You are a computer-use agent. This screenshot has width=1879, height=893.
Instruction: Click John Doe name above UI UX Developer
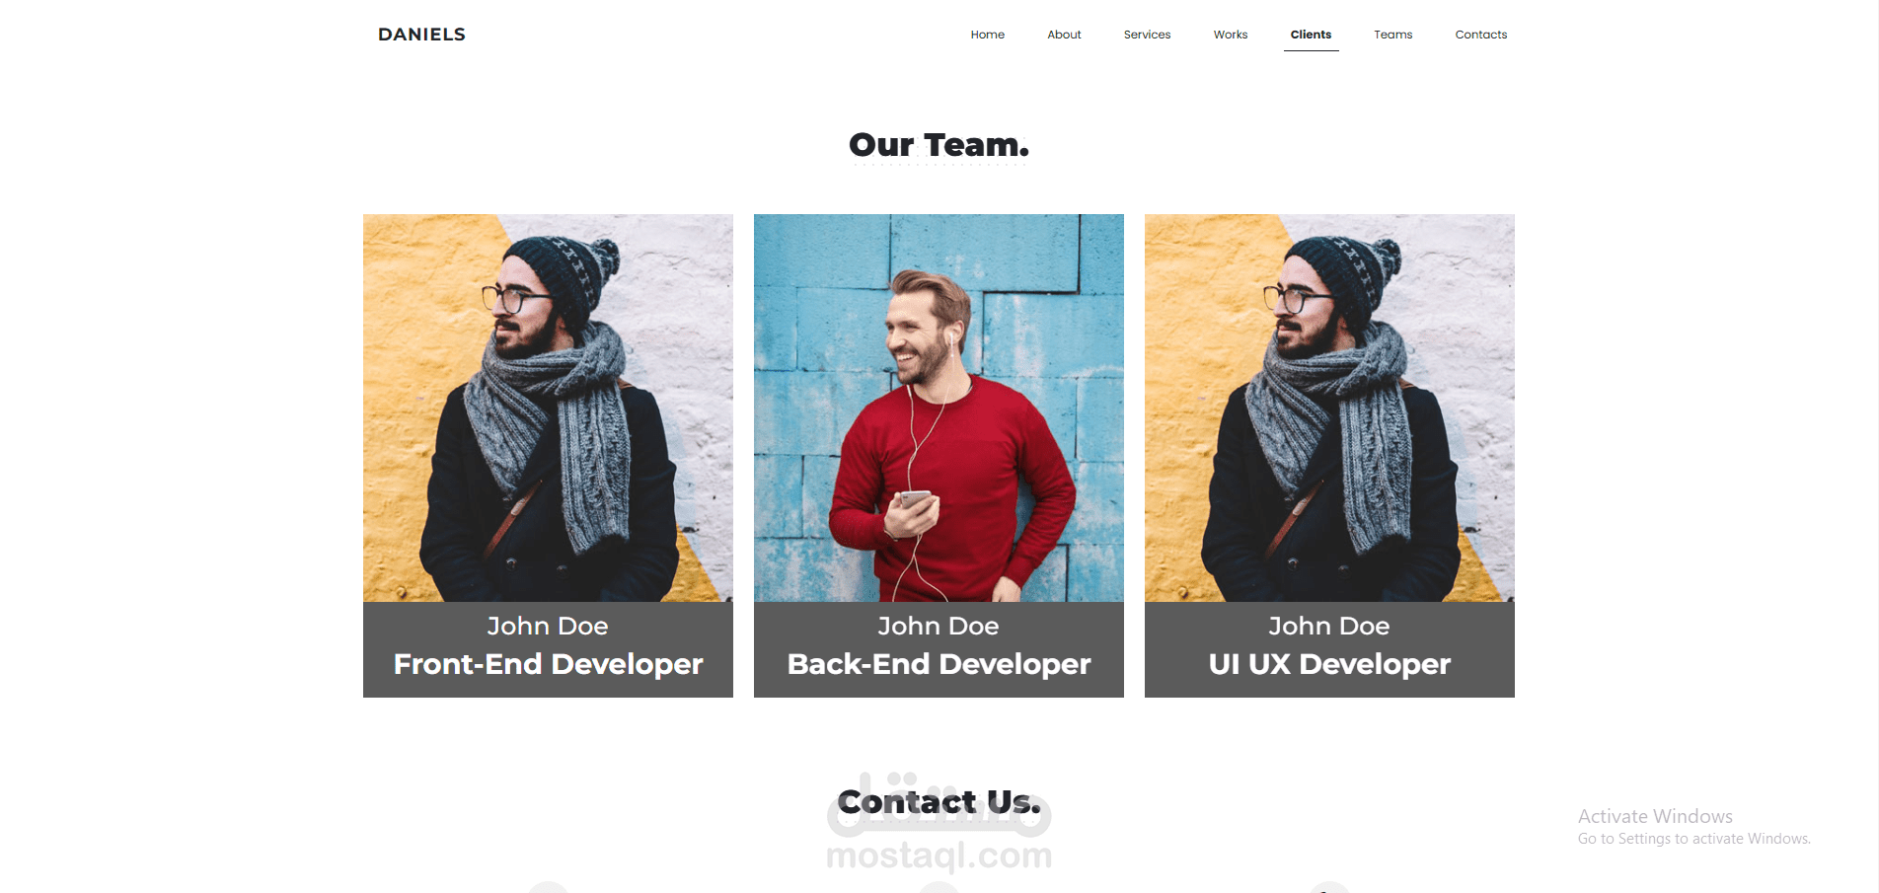click(1329, 626)
